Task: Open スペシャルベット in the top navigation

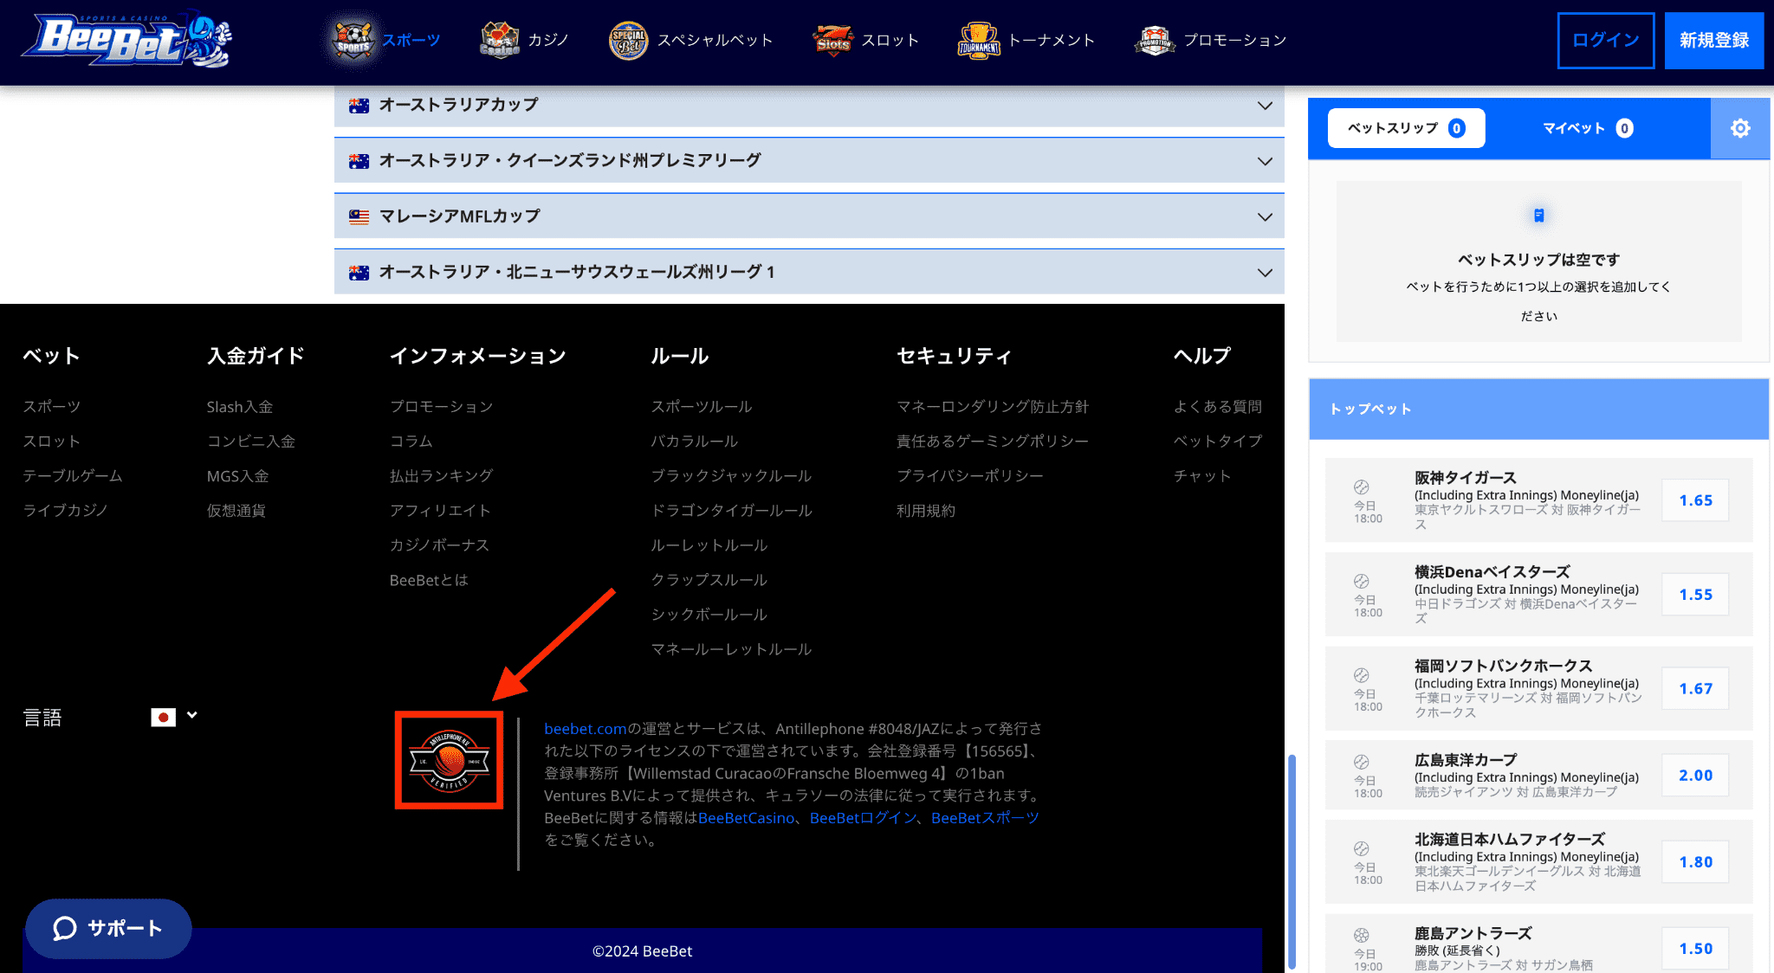Action: tap(715, 40)
